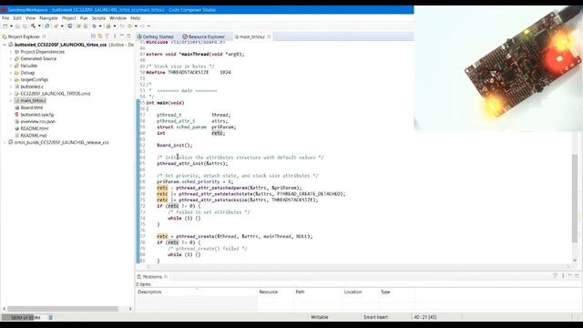Screen dimensions: 583x328
Task: Click the Problems panel filter icon
Action: click(555, 275)
